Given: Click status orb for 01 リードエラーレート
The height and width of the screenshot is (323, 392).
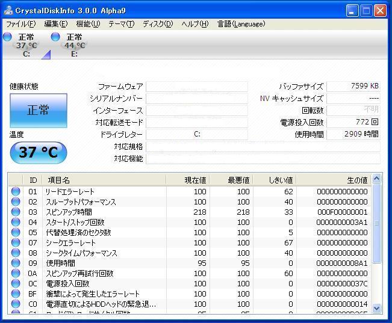Looking at the screenshot, I should tap(16, 191).
